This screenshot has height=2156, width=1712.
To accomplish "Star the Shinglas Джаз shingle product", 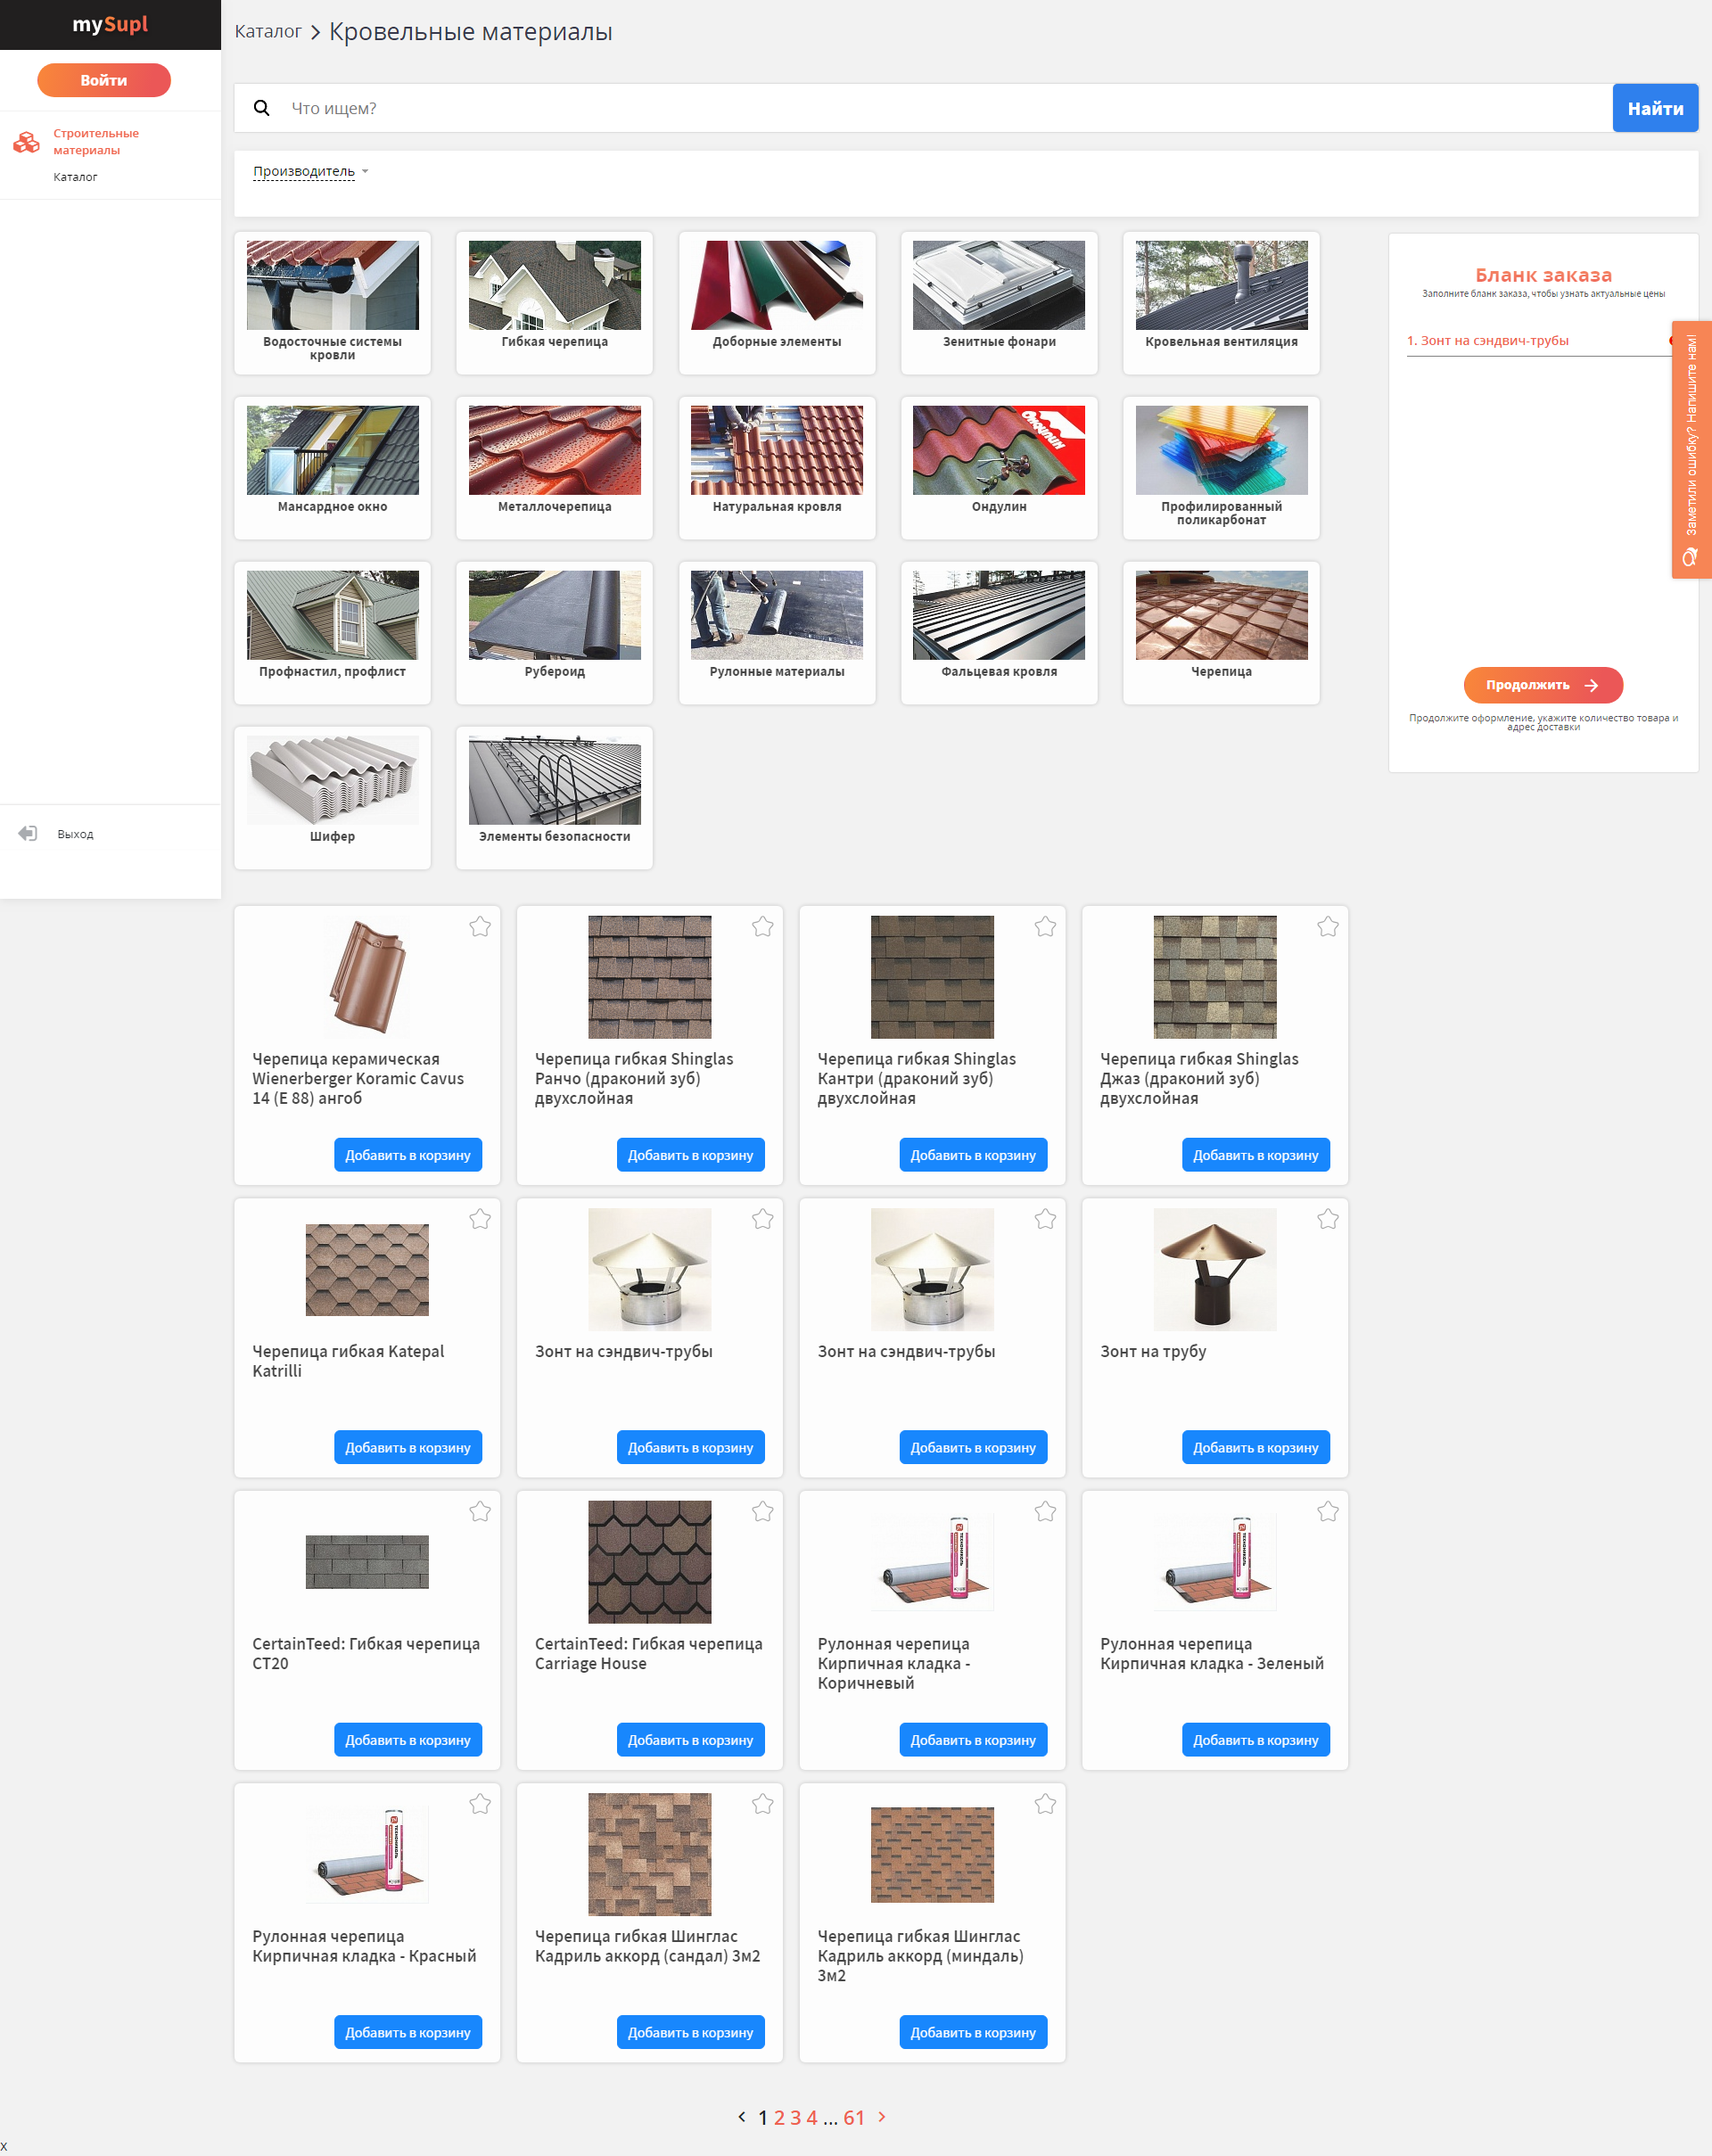I will [x=1328, y=927].
